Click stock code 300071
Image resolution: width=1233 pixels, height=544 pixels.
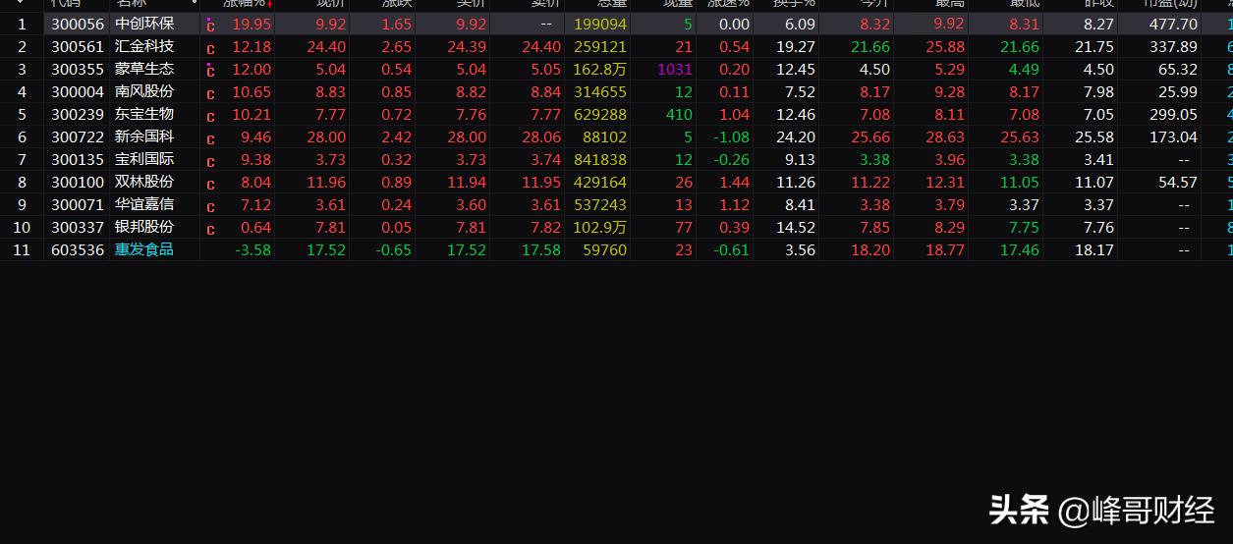point(78,204)
